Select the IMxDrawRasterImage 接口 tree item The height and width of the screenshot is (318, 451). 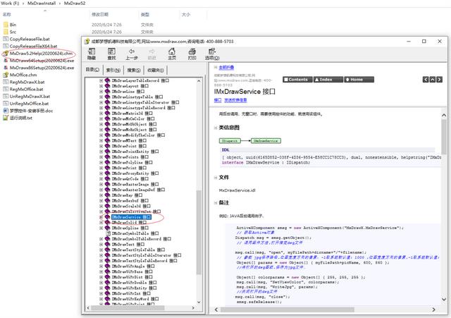pyautogui.click(x=135, y=184)
